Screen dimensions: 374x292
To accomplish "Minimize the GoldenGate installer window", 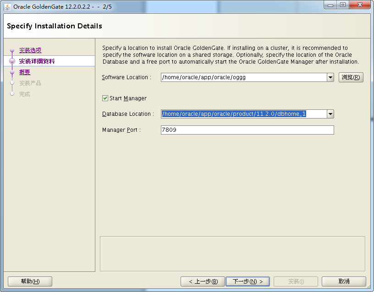I will pos(330,5).
